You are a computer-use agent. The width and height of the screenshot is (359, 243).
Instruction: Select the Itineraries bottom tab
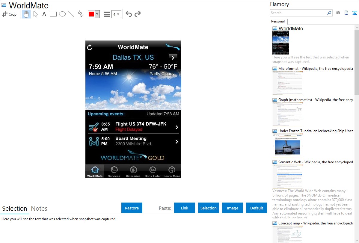(133, 171)
